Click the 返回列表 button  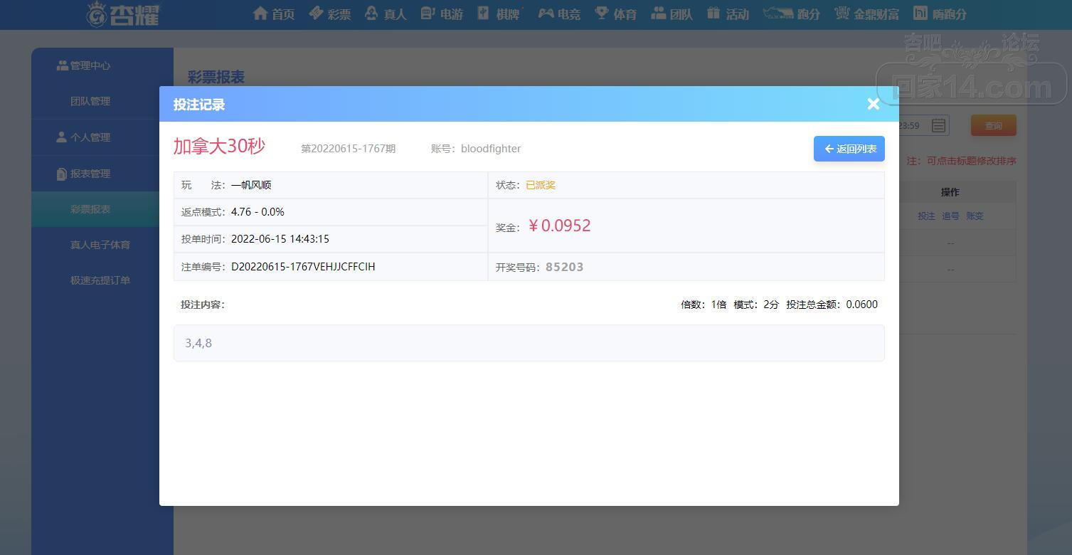point(849,149)
